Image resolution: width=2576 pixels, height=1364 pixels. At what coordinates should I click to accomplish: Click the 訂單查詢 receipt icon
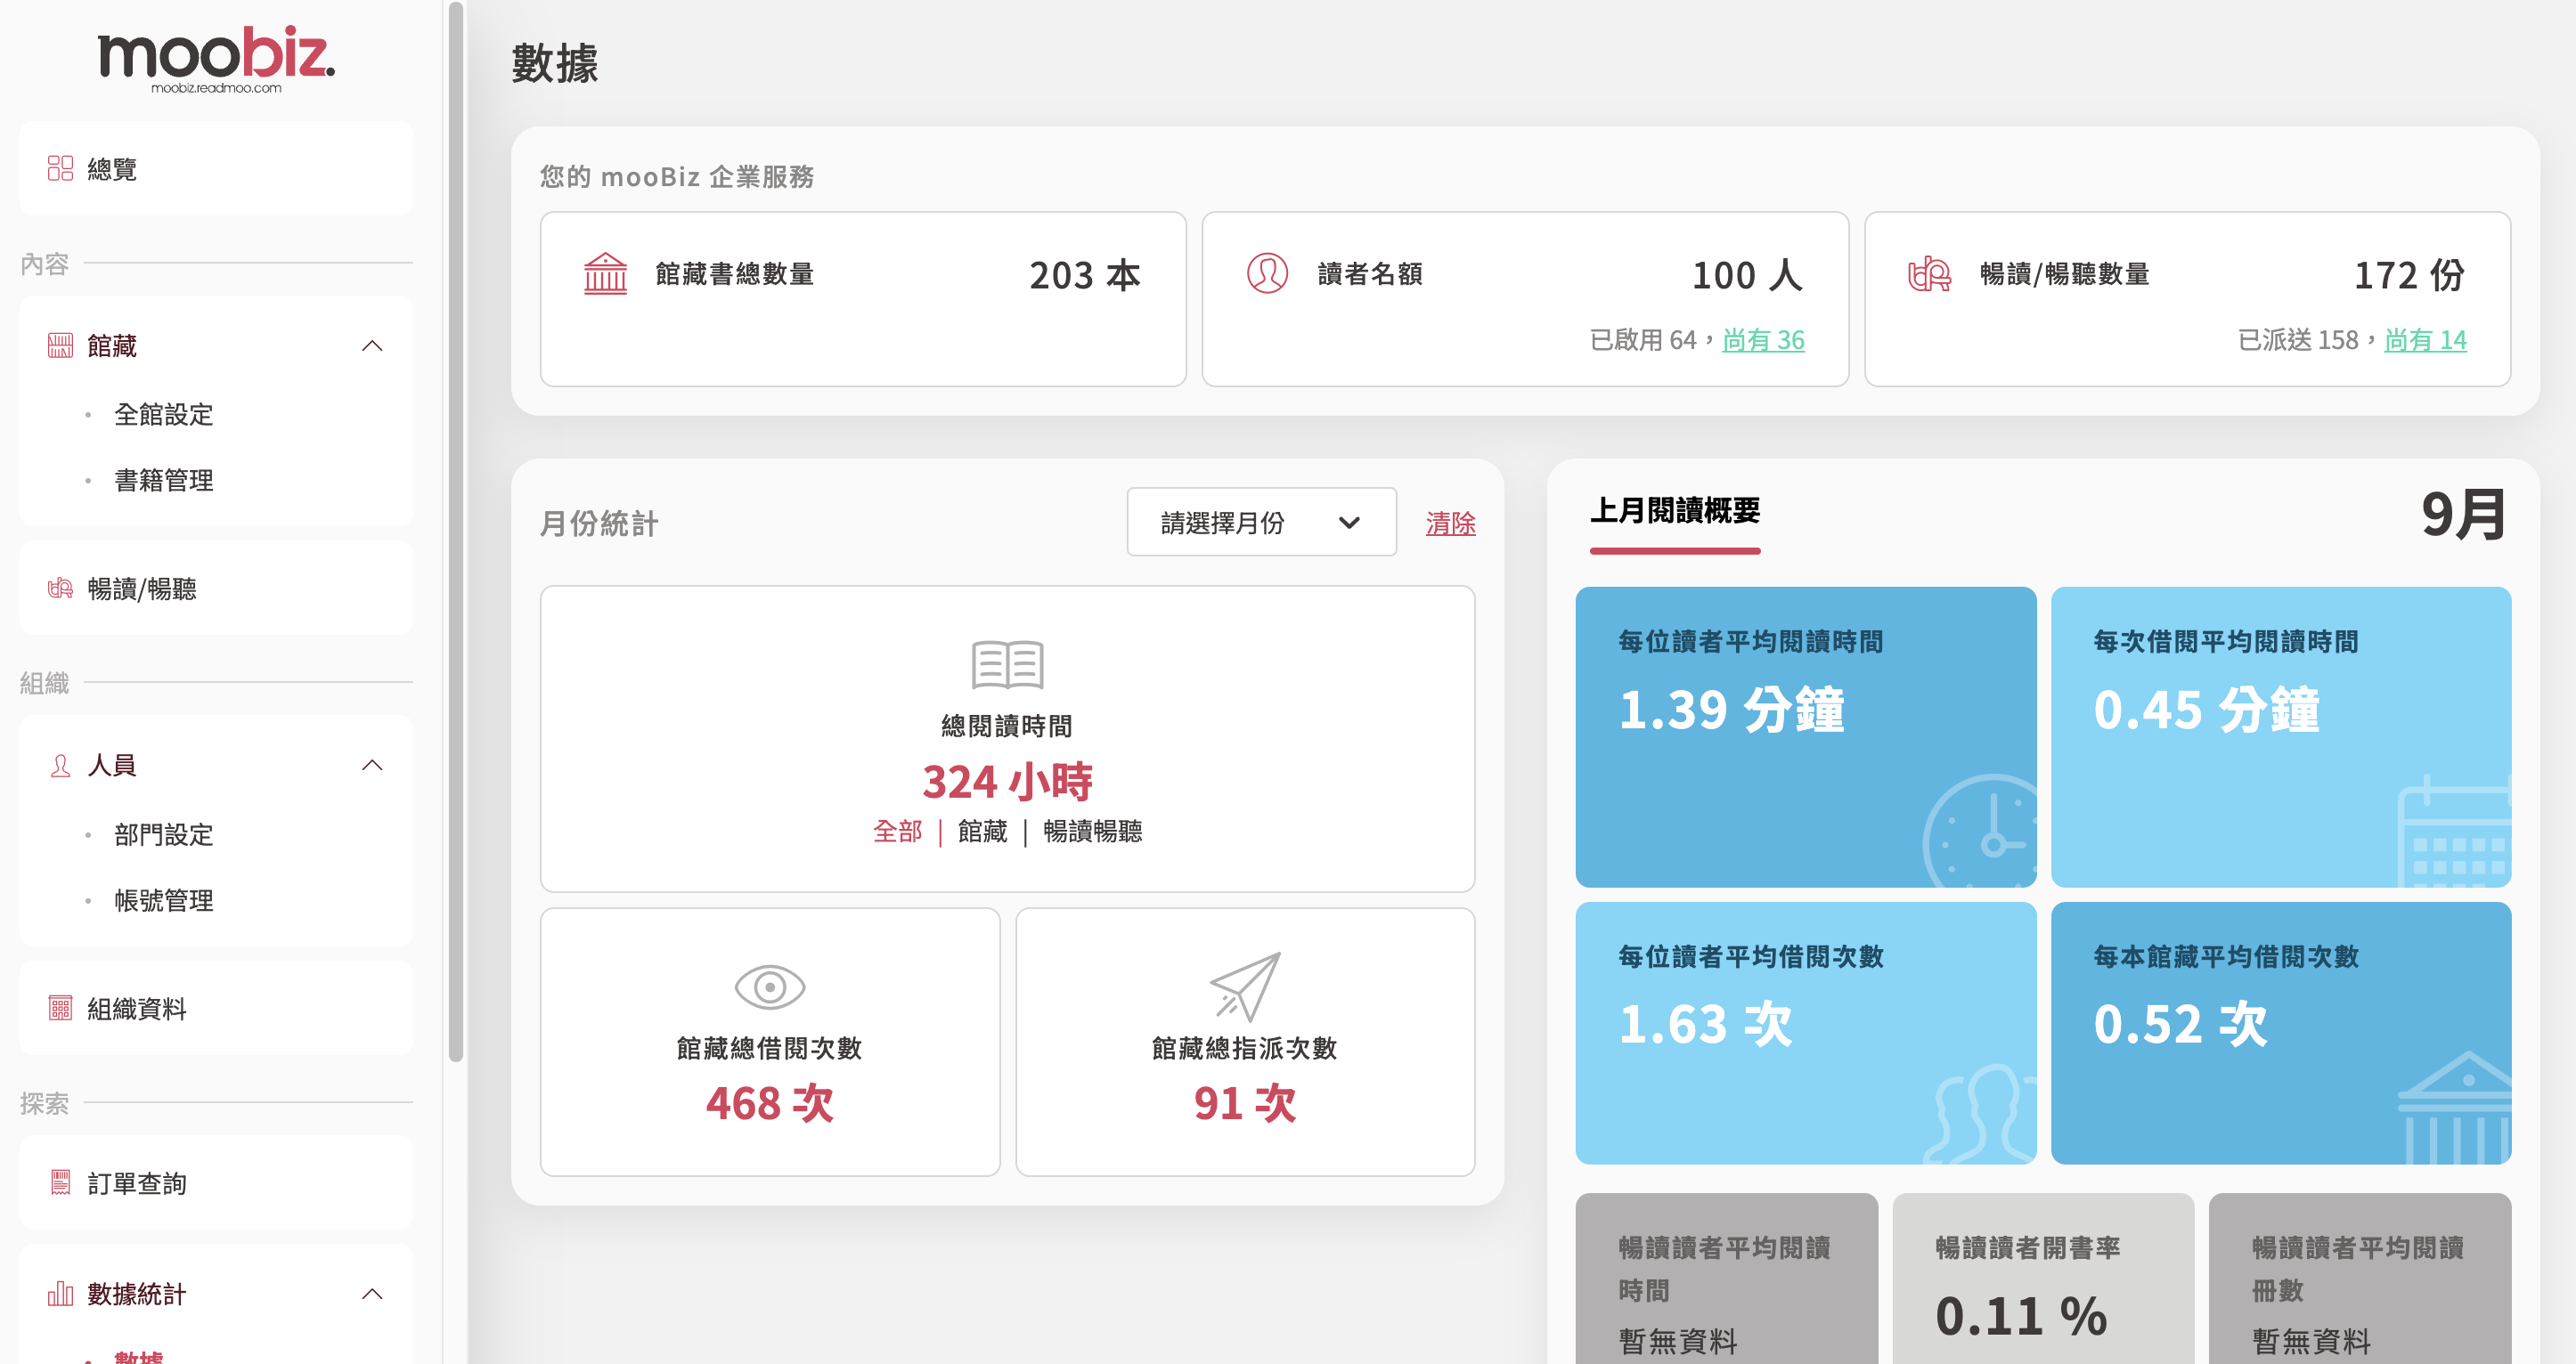click(61, 1183)
